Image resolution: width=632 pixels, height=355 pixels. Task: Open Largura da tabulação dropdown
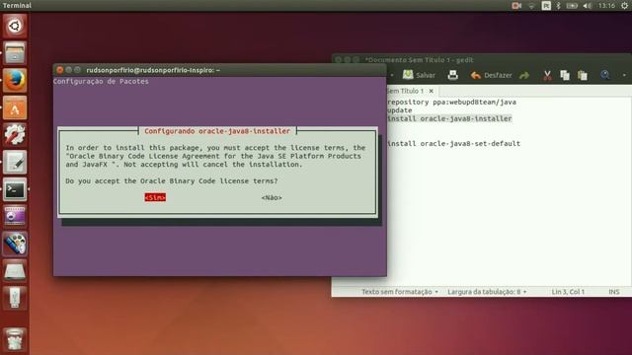coord(487,292)
